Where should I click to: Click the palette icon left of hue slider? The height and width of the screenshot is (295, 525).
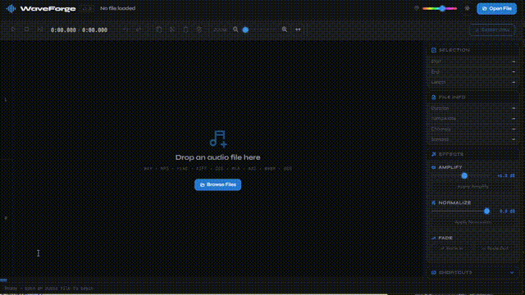(x=416, y=8)
